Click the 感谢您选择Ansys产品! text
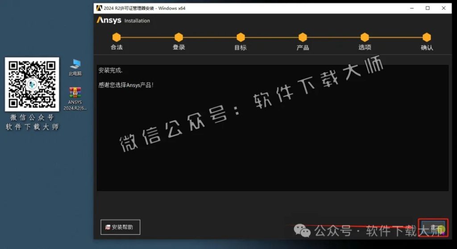Screen dimensions: 457x249 tap(126, 85)
